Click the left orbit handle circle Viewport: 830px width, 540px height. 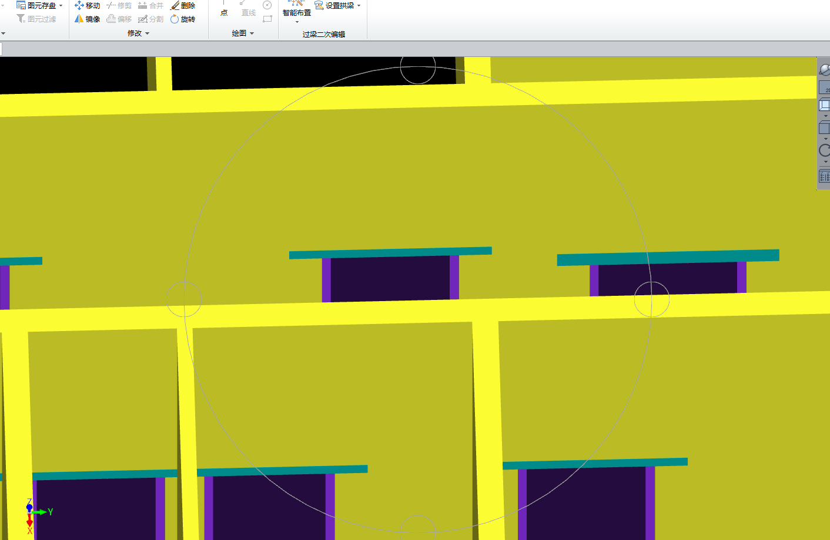click(x=184, y=299)
